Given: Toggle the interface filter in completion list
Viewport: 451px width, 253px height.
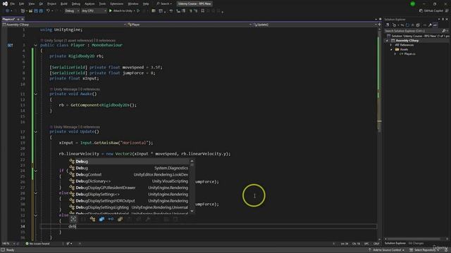Looking at the screenshot, I should (111, 219).
